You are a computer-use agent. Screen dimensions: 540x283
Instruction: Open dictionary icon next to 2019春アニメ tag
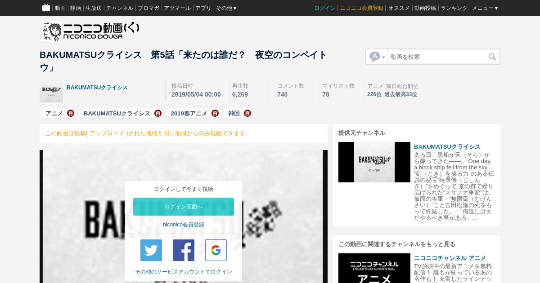click(215, 113)
